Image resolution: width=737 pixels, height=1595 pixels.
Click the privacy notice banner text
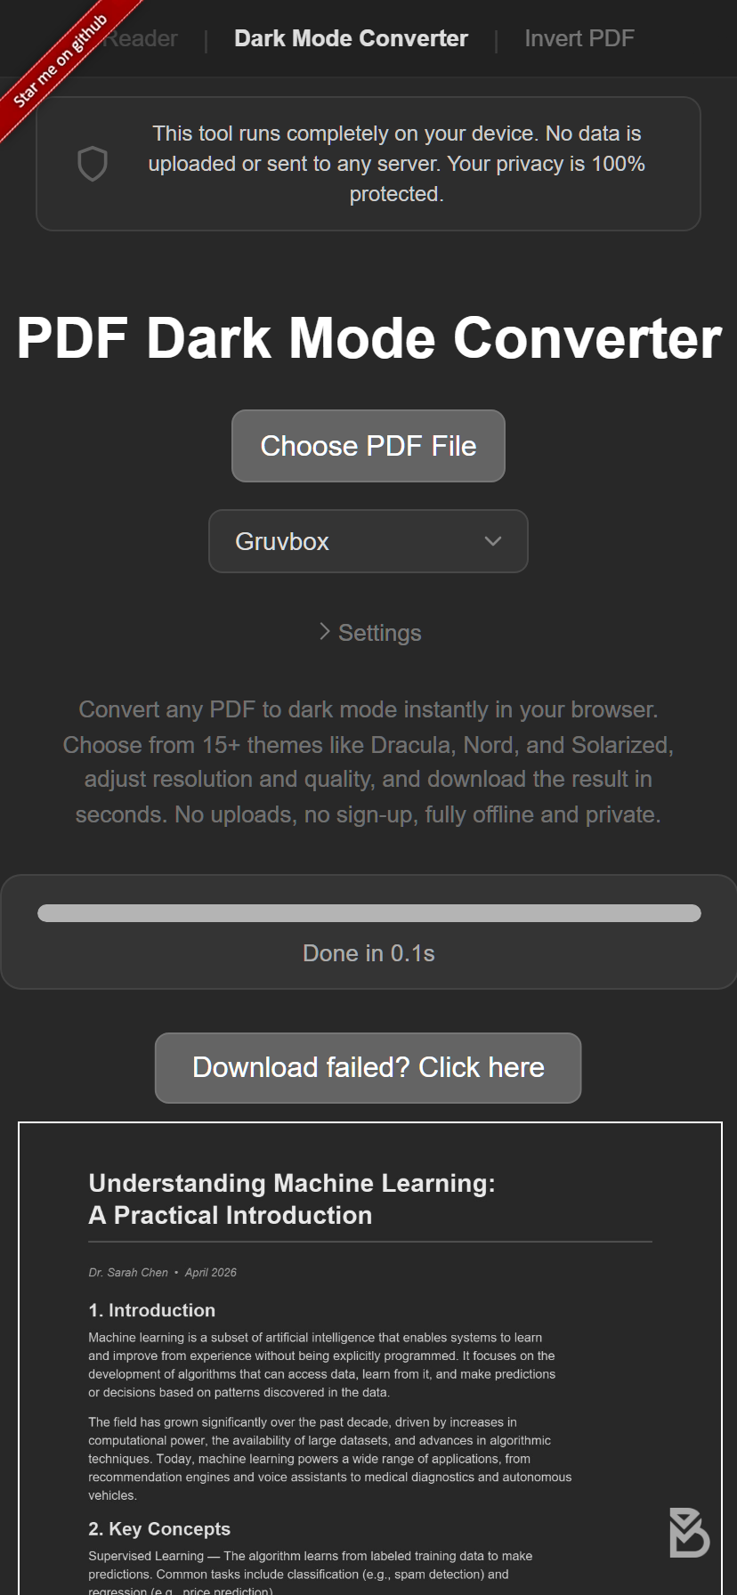[x=397, y=163]
